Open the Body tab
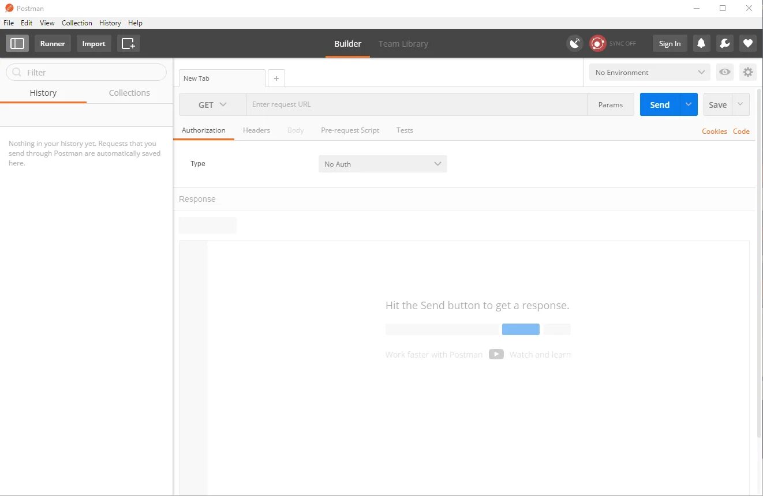The height and width of the screenshot is (496, 763). point(296,130)
